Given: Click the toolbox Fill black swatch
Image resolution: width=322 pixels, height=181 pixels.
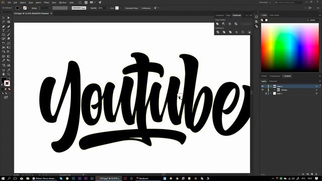Looking at the screenshot, I should point(4,80).
